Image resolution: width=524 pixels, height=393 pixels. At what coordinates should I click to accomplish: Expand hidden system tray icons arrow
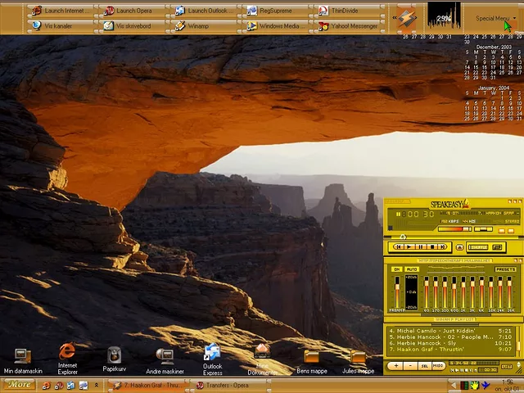(x=453, y=386)
